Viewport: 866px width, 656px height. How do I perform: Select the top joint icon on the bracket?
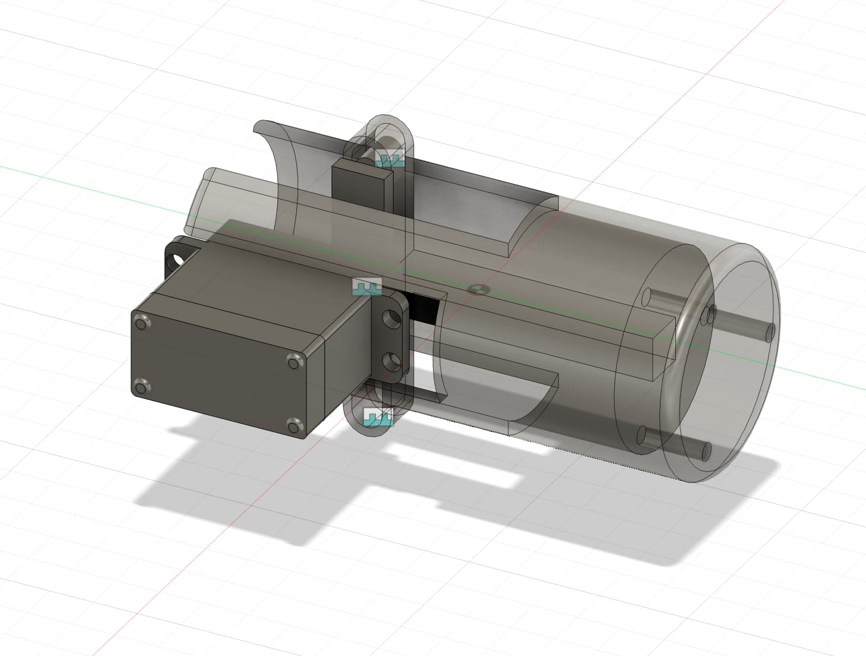391,159
